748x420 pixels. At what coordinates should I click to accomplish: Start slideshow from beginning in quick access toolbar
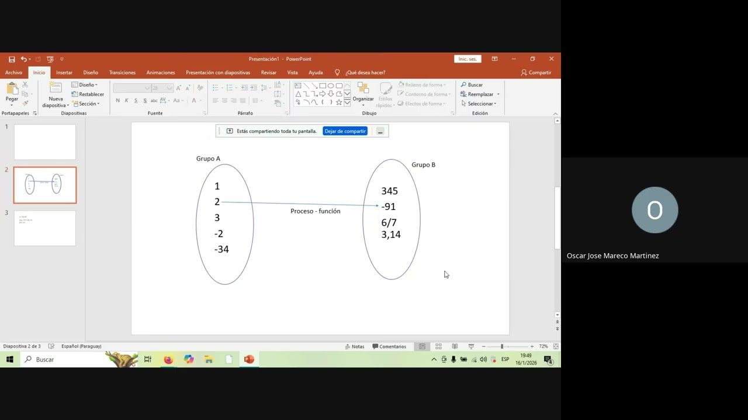50,59
